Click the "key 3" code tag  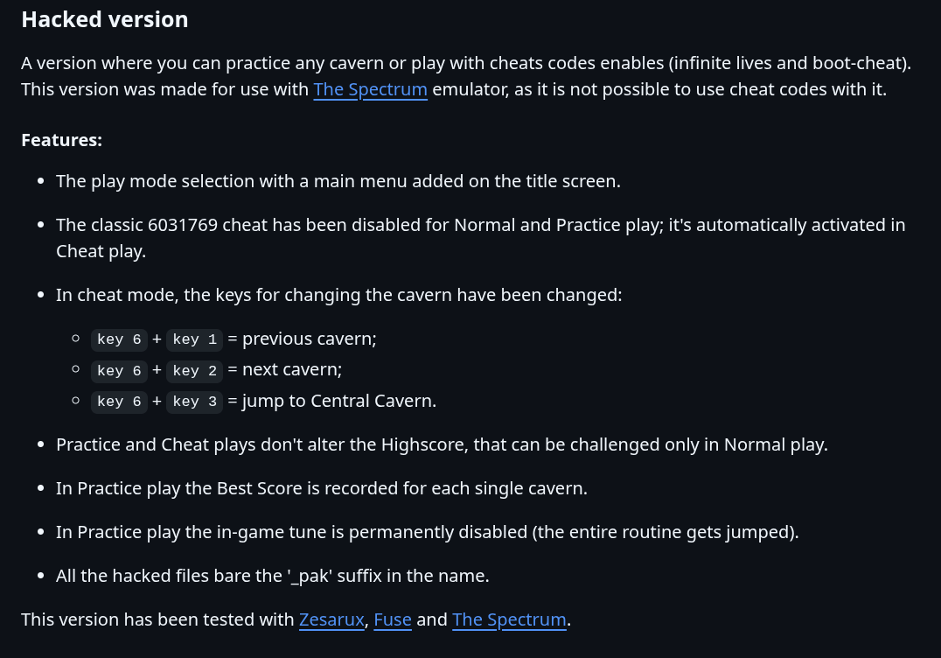click(194, 402)
